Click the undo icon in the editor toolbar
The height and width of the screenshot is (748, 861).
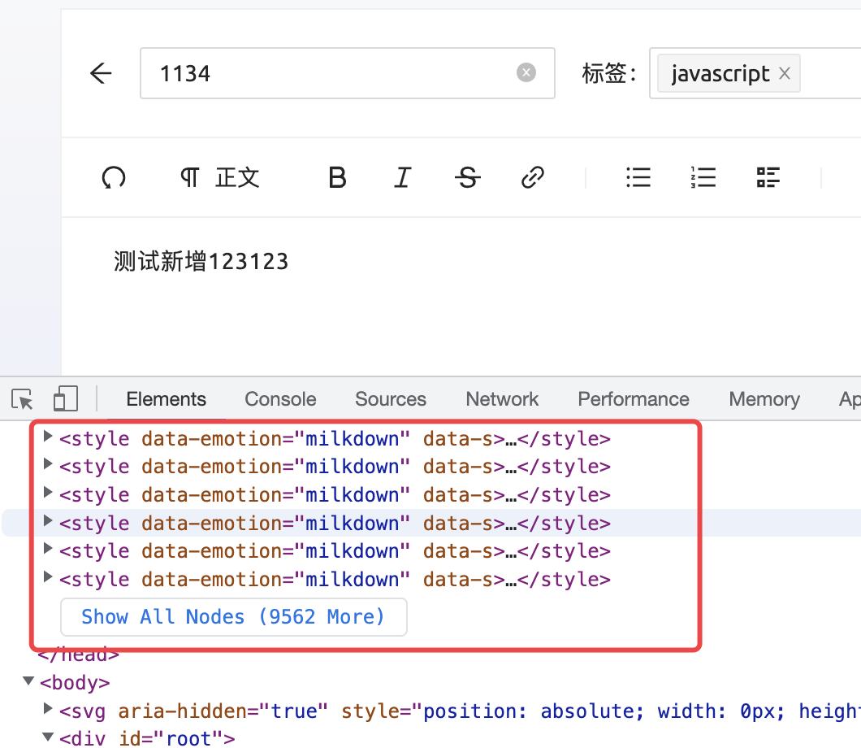[x=114, y=177]
